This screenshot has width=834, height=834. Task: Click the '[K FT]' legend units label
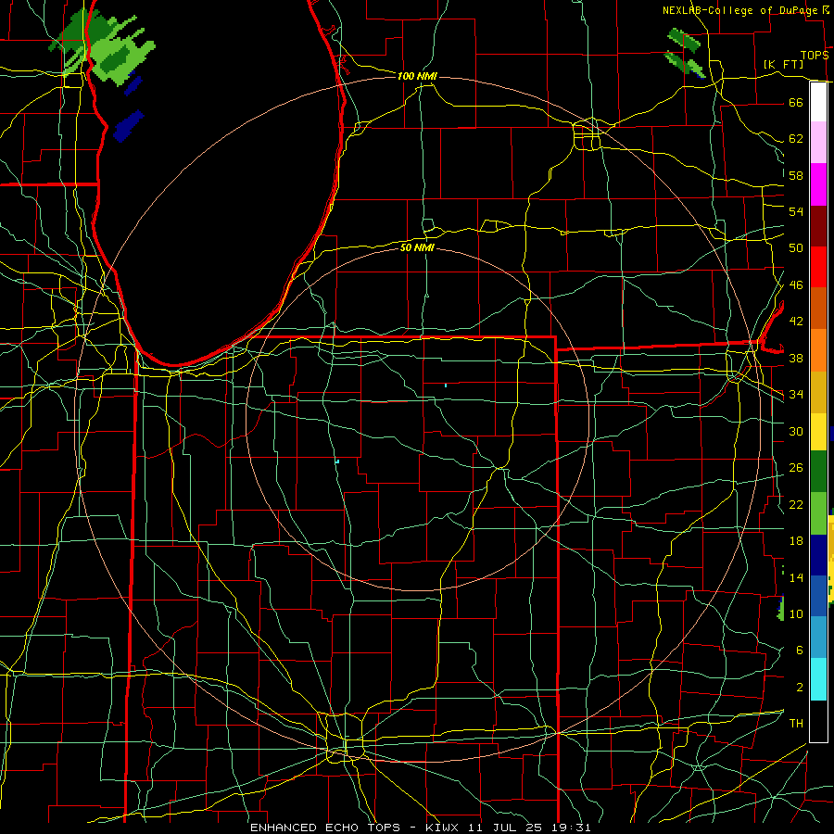(783, 64)
